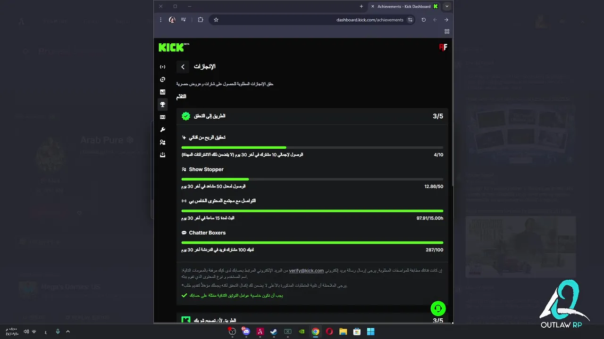The width and height of the screenshot is (604, 339).
Task: Open NVIDIA app from taskbar
Action: pyautogui.click(x=302, y=331)
